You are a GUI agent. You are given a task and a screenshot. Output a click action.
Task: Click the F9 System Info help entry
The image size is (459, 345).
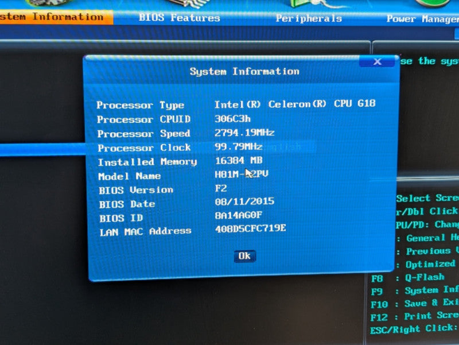[414, 290]
